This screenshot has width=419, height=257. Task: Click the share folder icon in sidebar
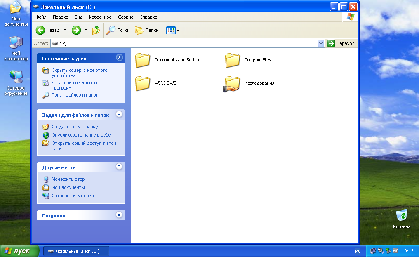46,143
